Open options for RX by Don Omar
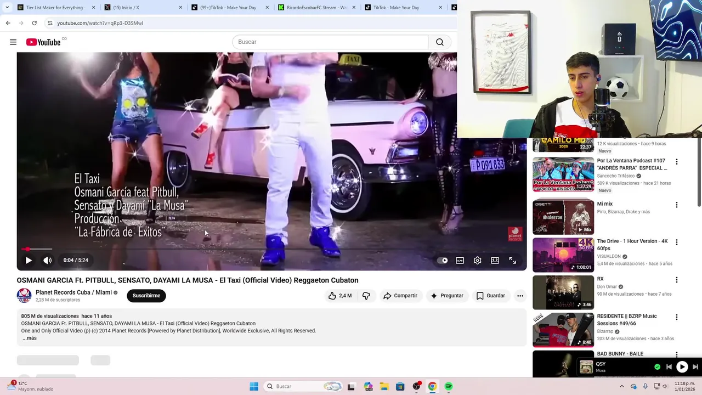The image size is (702, 395). [x=676, y=280]
